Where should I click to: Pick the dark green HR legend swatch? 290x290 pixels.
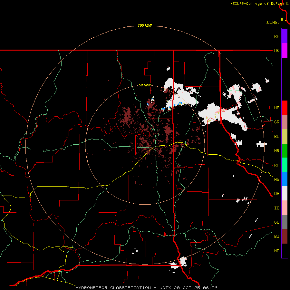tap(285, 151)
